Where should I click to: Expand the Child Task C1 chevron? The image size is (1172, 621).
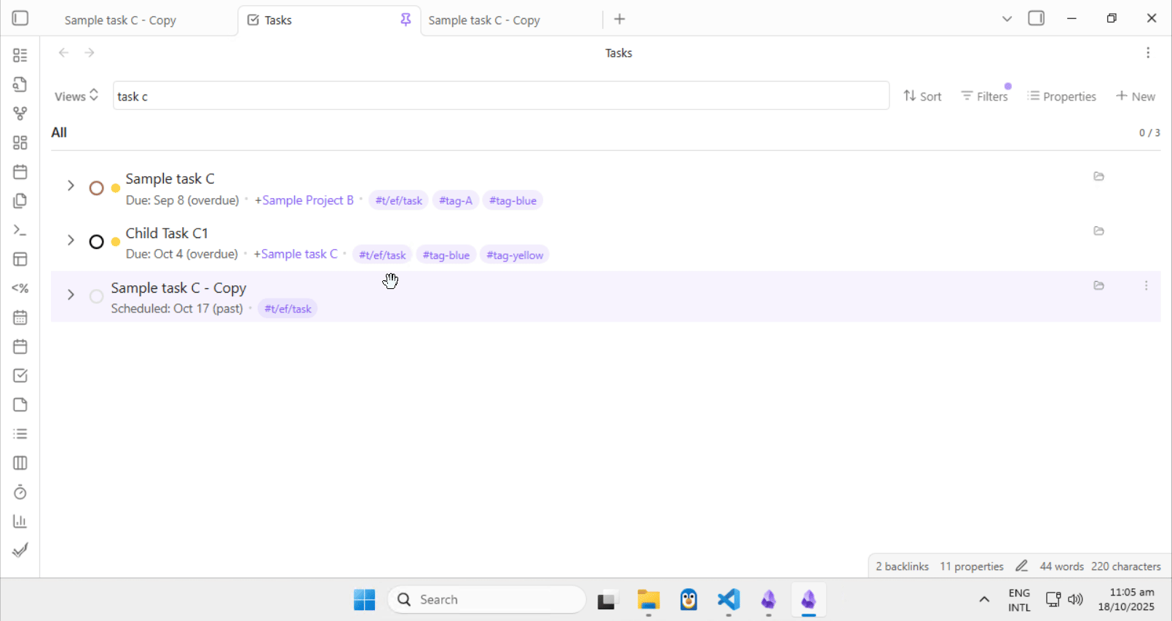[71, 240]
